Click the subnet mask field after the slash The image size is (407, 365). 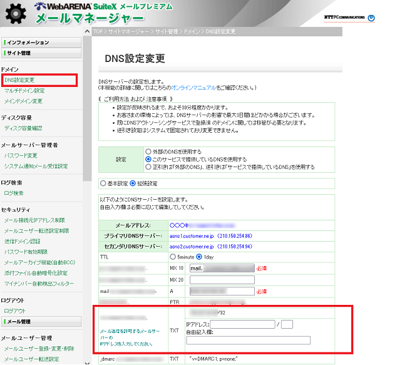tap(287, 324)
